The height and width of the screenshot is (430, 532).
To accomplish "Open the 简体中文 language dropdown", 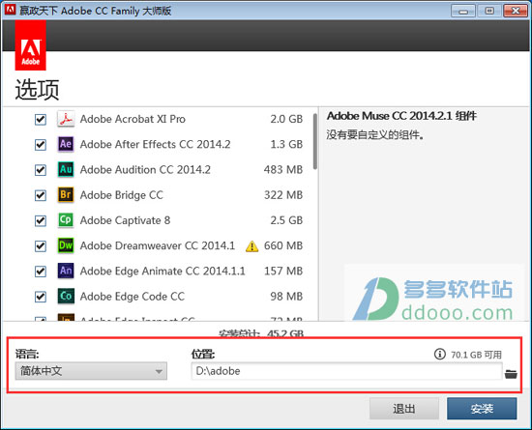I will pos(91,371).
